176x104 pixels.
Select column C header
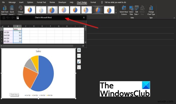(26, 26)
